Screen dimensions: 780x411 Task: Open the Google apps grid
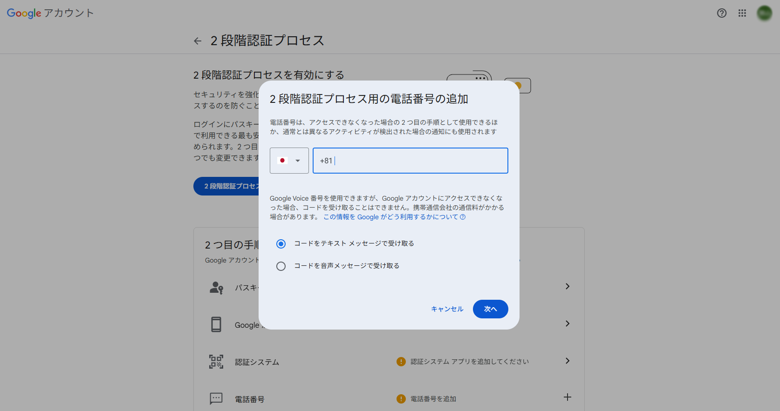pos(742,13)
